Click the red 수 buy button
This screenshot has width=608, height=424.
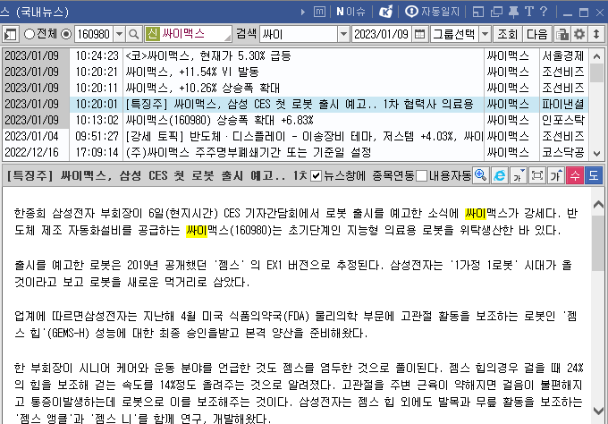tap(575, 175)
